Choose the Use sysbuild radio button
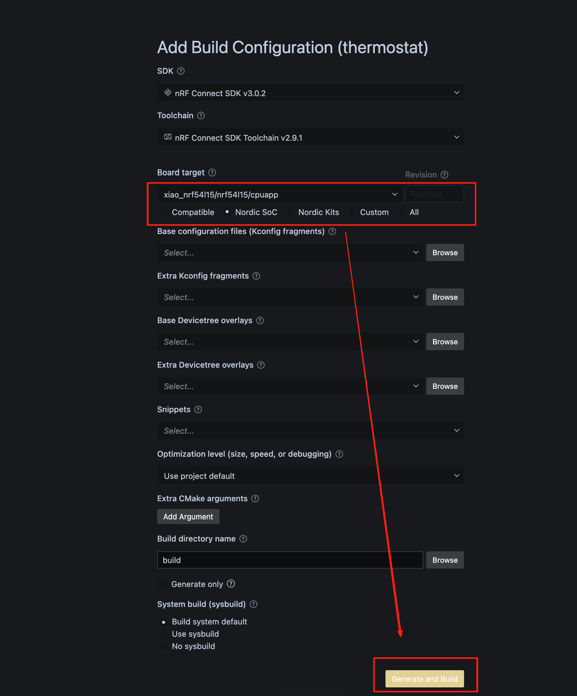 163,634
